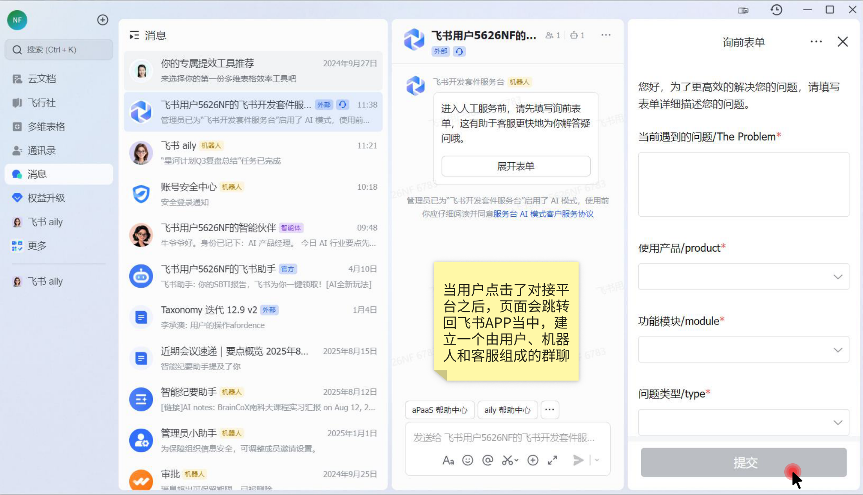Open the chat header more options menu
Image resolution: width=863 pixels, height=495 pixels.
(606, 35)
